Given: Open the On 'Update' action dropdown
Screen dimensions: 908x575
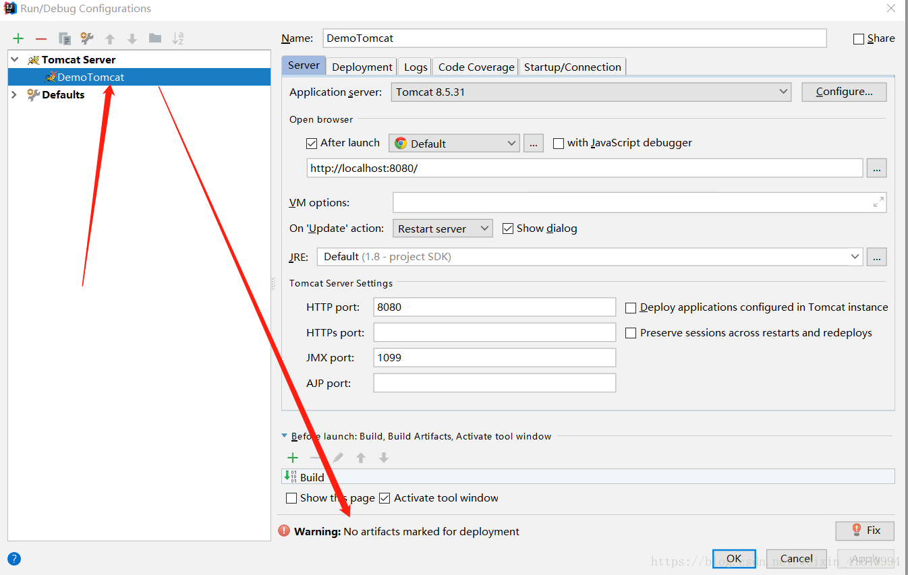Looking at the screenshot, I should click(x=443, y=229).
